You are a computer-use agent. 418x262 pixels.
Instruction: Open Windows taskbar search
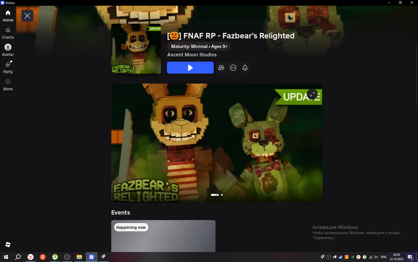pos(18,257)
